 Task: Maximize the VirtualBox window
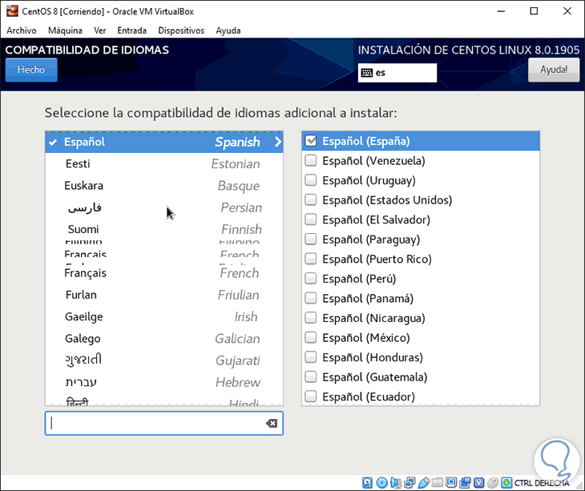[x=534, y=11]
